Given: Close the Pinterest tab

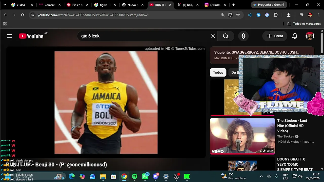Looking at the screenshot, I should [x=87, y=5].
